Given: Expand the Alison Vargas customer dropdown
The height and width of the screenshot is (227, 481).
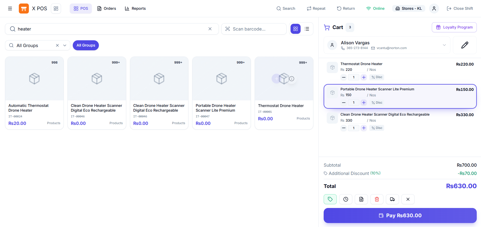Looking at the screenshot, I should pos(444,45).
